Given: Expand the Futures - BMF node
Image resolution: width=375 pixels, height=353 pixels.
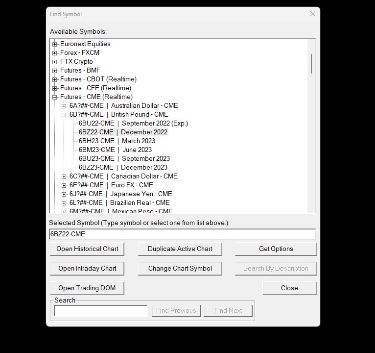Looking at the screenshot, I should (x=54, y=71).
